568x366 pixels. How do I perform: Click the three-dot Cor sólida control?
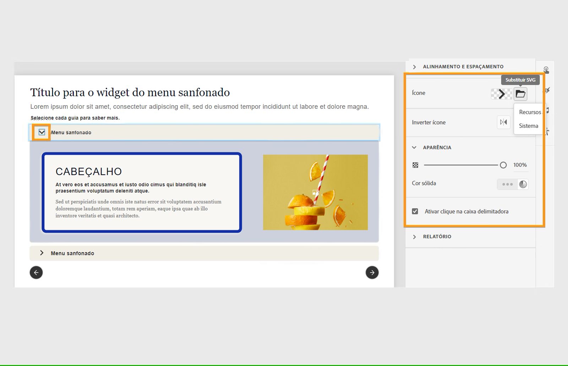pos(508,184)
